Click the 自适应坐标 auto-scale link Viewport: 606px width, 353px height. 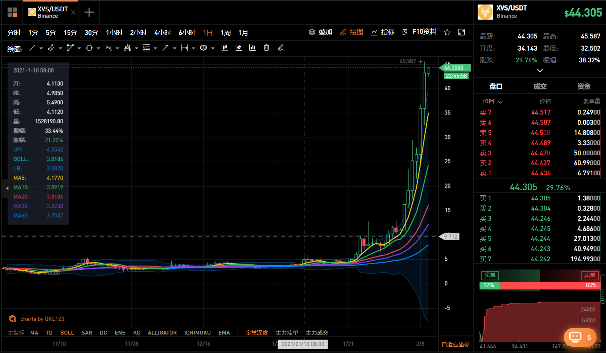tap(456, 344)
